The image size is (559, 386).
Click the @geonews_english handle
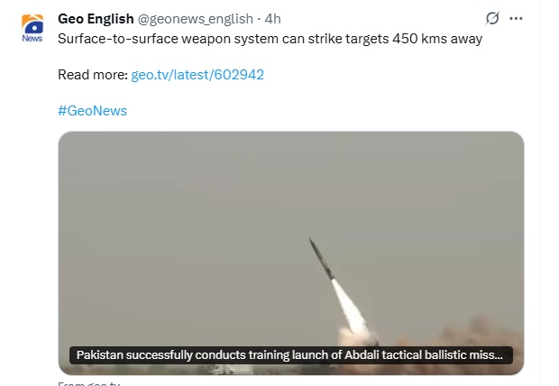[195, 19]
